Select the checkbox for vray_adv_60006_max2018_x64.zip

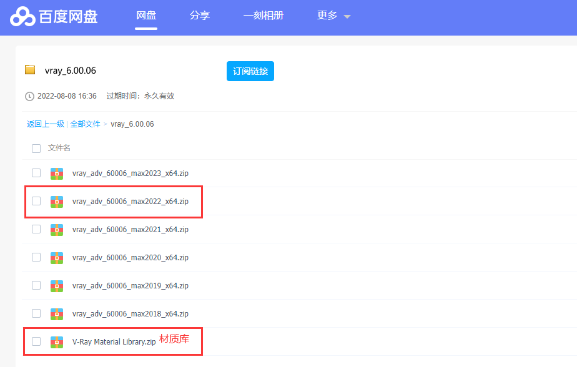point(36,313)
